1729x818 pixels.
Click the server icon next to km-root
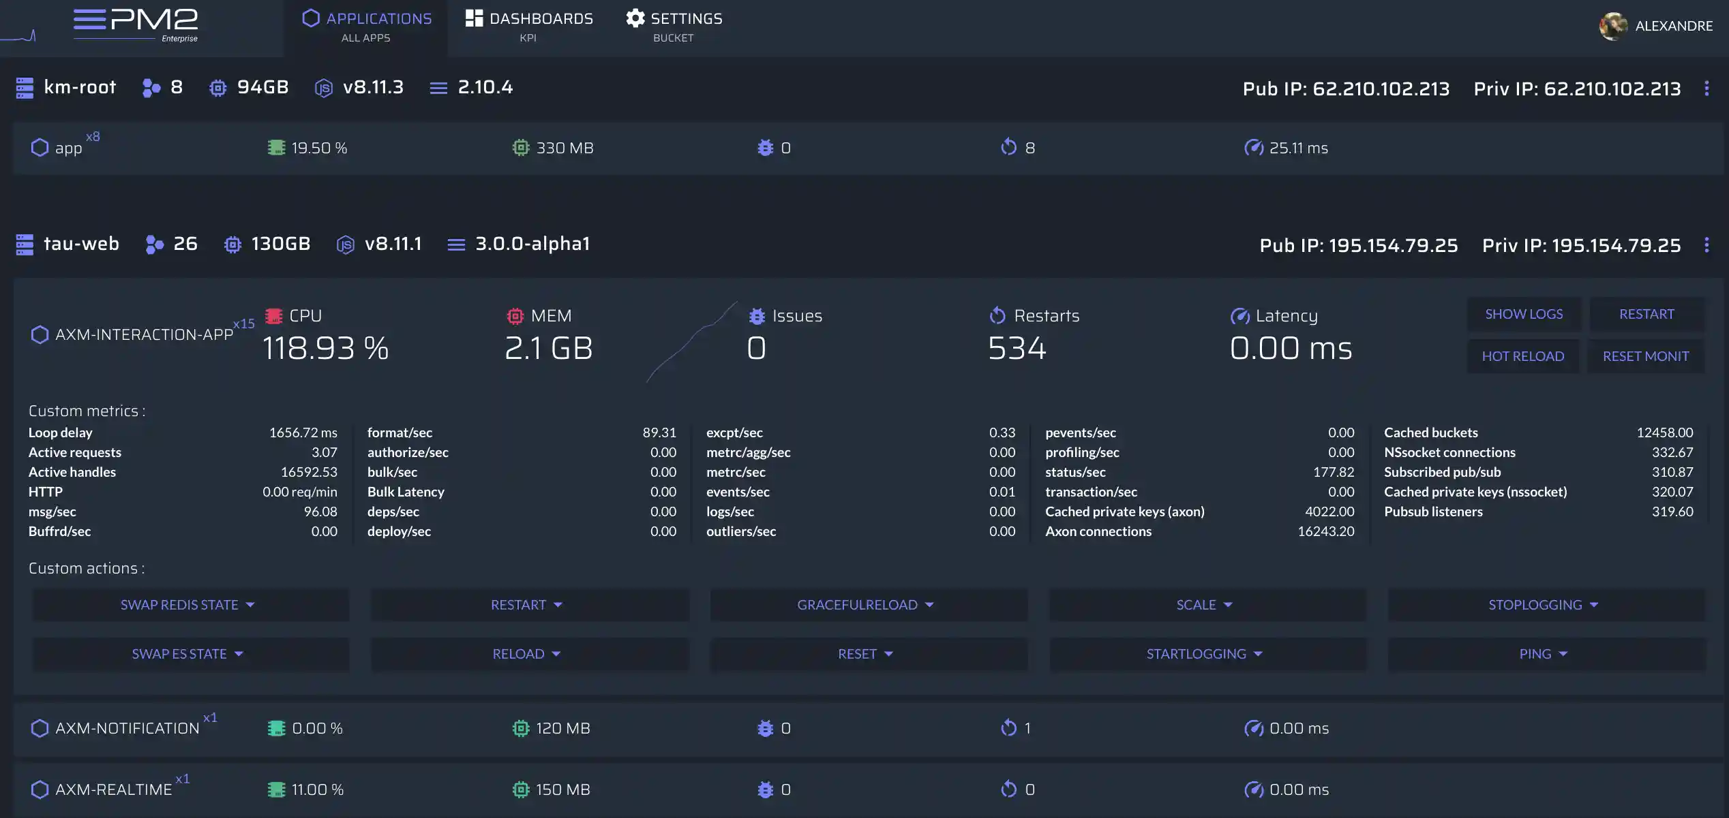click(25, 87)
